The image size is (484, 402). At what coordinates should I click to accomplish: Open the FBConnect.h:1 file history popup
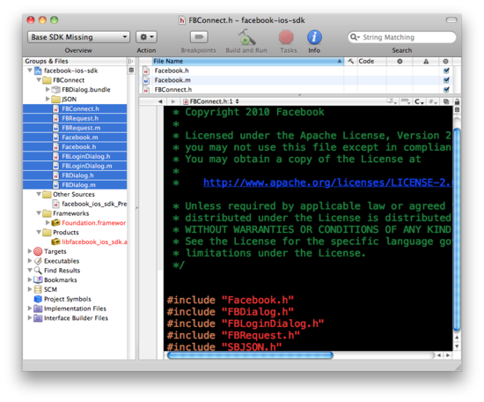(211, 101)
